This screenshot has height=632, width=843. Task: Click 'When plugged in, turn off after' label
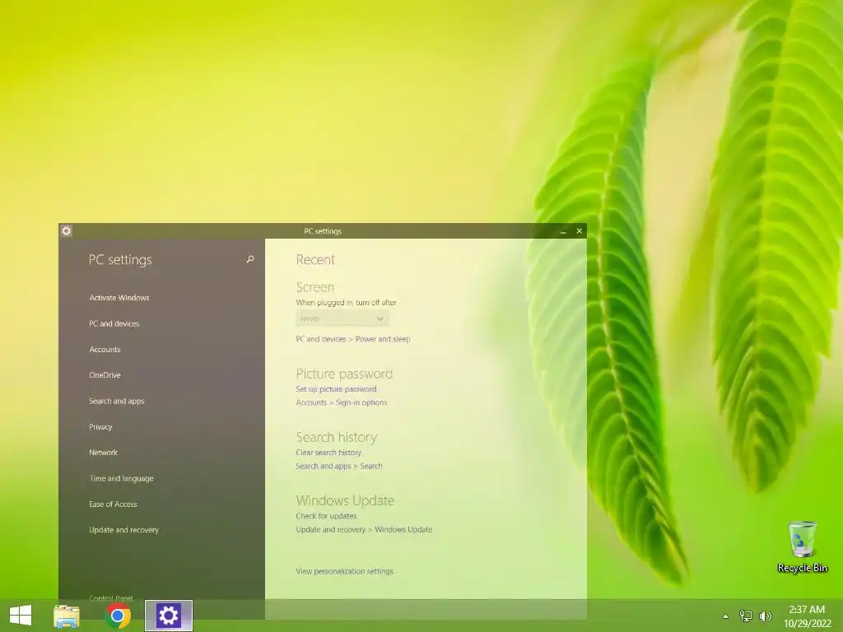(347, 303)
